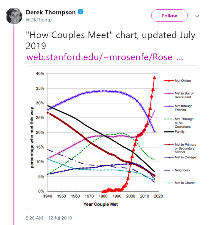The width and height of the screenshot is (211, 225).
Task: Open the @DKThomp handle
Action: pos(39,20)
